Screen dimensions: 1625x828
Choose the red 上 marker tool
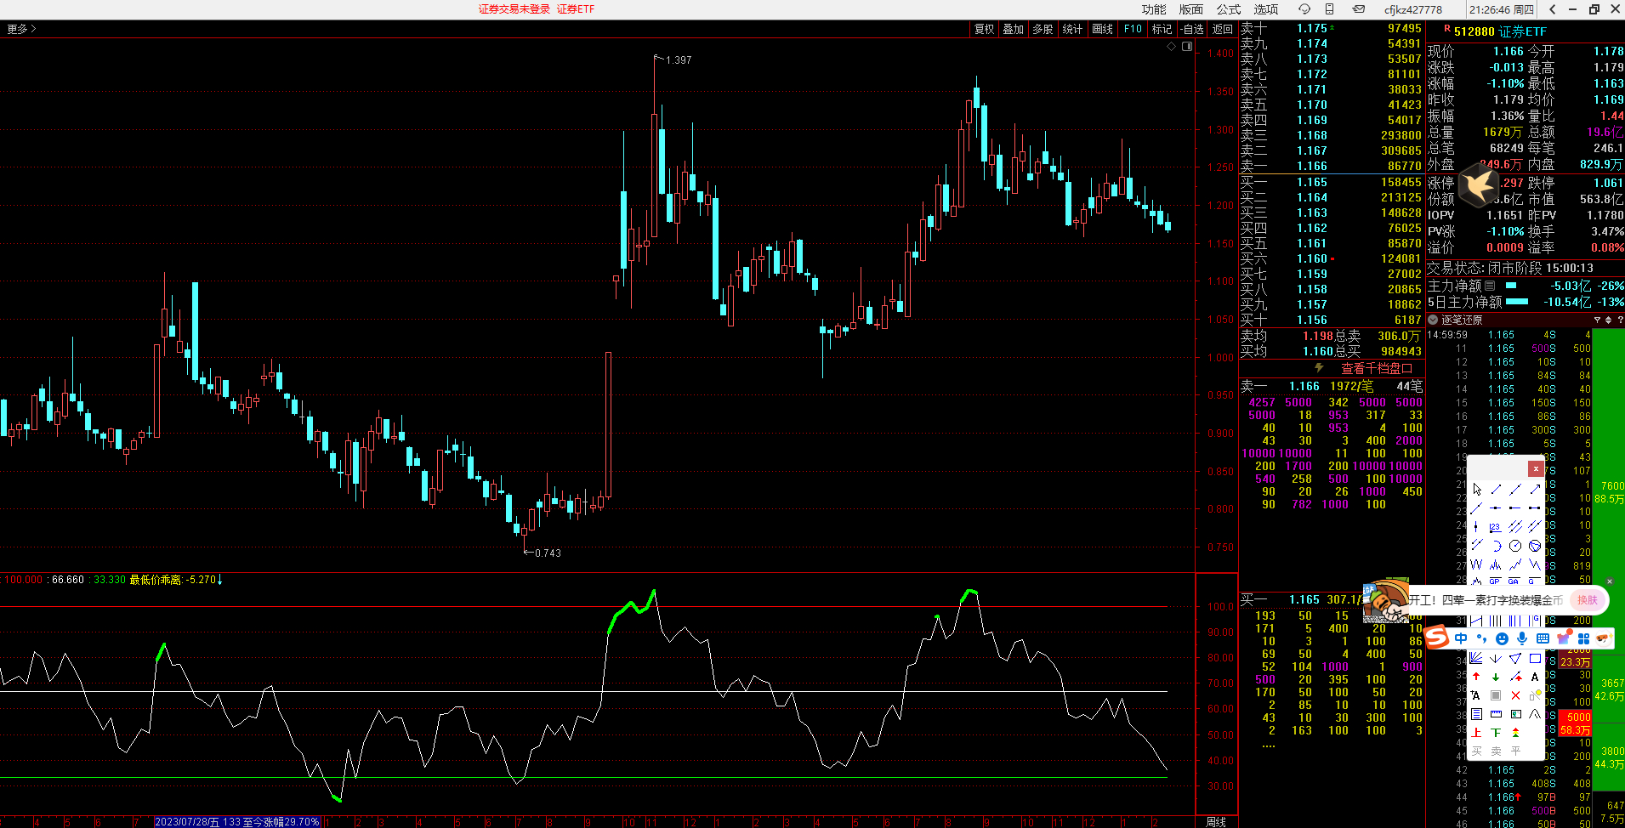click(x=1476, y=733)
